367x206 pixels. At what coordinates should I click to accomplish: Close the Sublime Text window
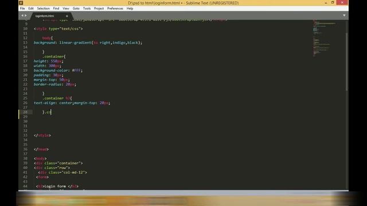point(342,2)
